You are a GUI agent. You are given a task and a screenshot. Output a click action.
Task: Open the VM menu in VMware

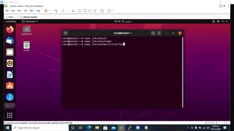pyautogui.click(x=26, y=11)
